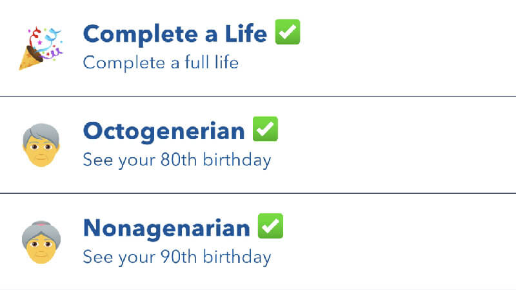This screenshot has width=516, height=290.
Task: Select the Nonagenarian achievement title
Action: (166, 228)
